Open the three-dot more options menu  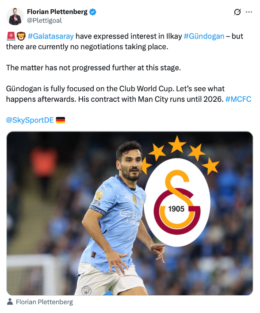[249, 12]
